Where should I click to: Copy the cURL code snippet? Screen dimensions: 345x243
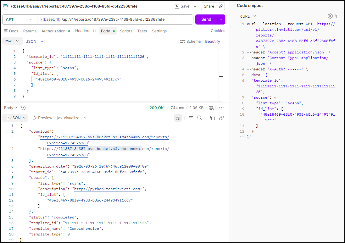coord(338,16)
